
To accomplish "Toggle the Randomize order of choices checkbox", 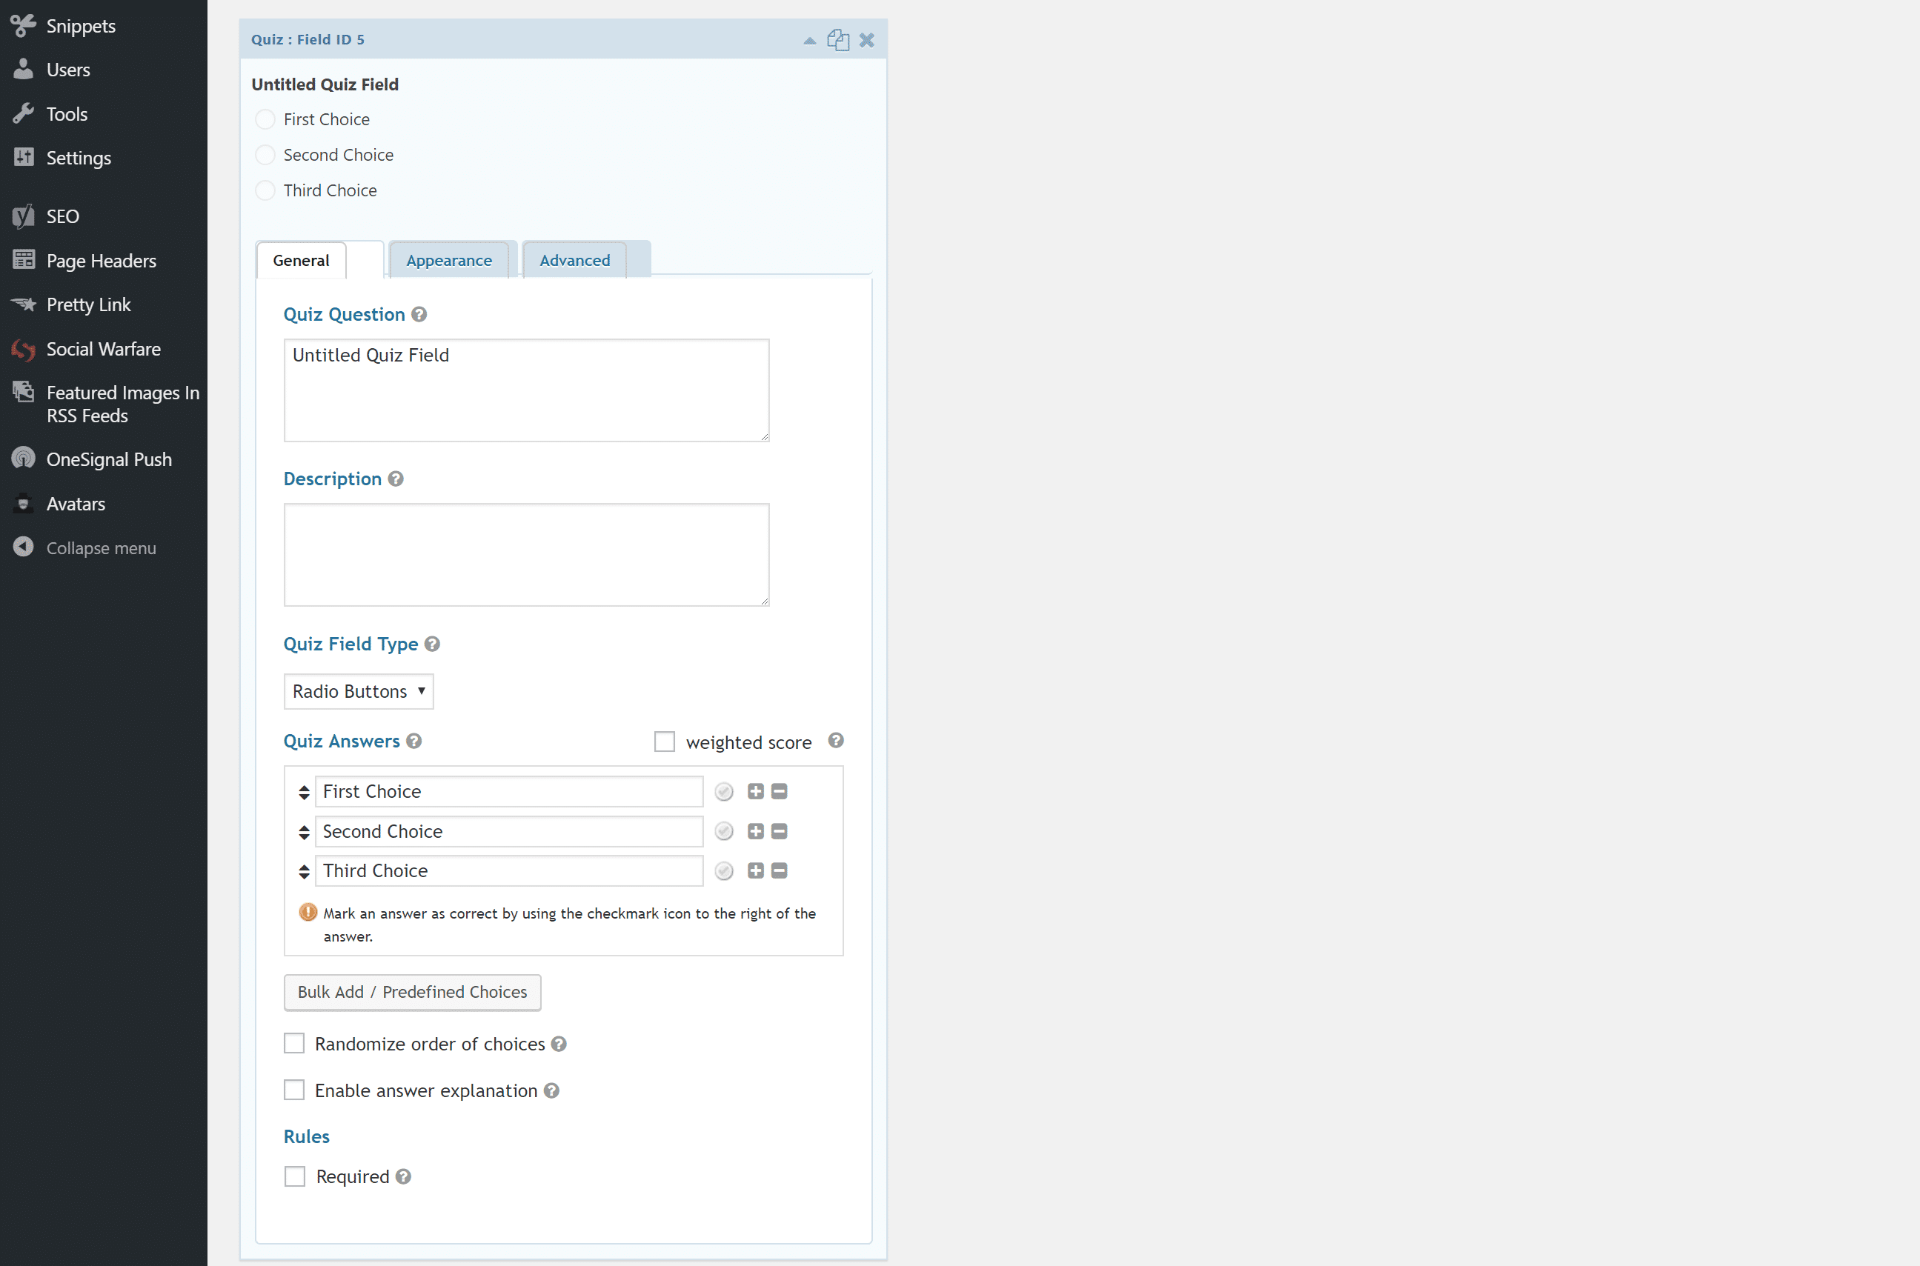I will pyautogui.click(x=295, y=1043).
